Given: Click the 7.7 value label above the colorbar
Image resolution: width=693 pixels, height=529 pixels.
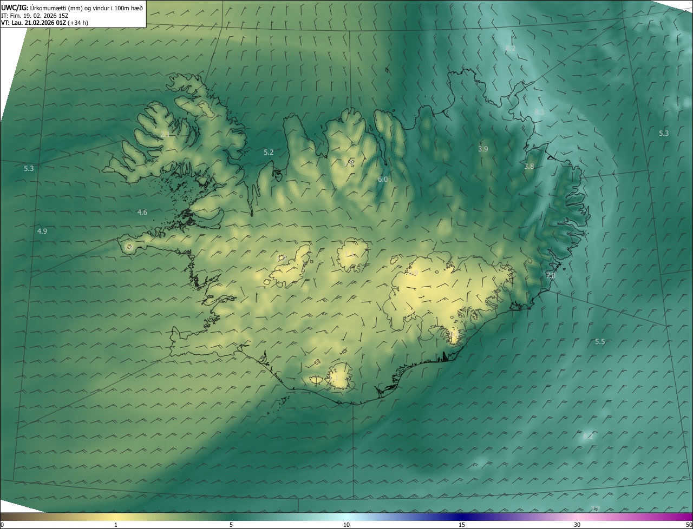Looking at the screenshot, I should (596, 508).
